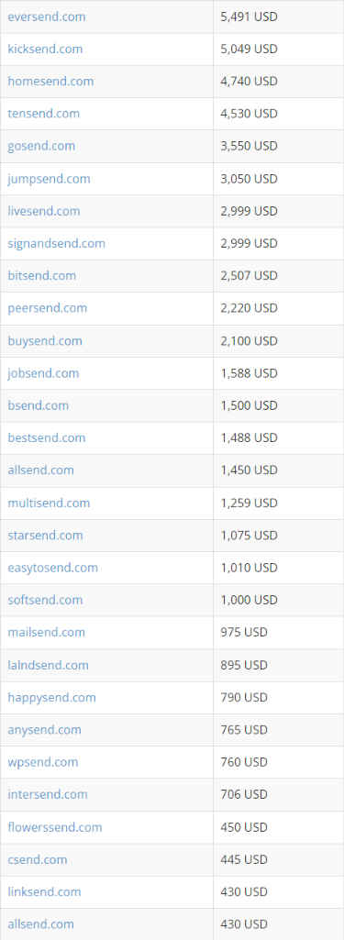Open homesend.com domain entry

tap(51, 82)
